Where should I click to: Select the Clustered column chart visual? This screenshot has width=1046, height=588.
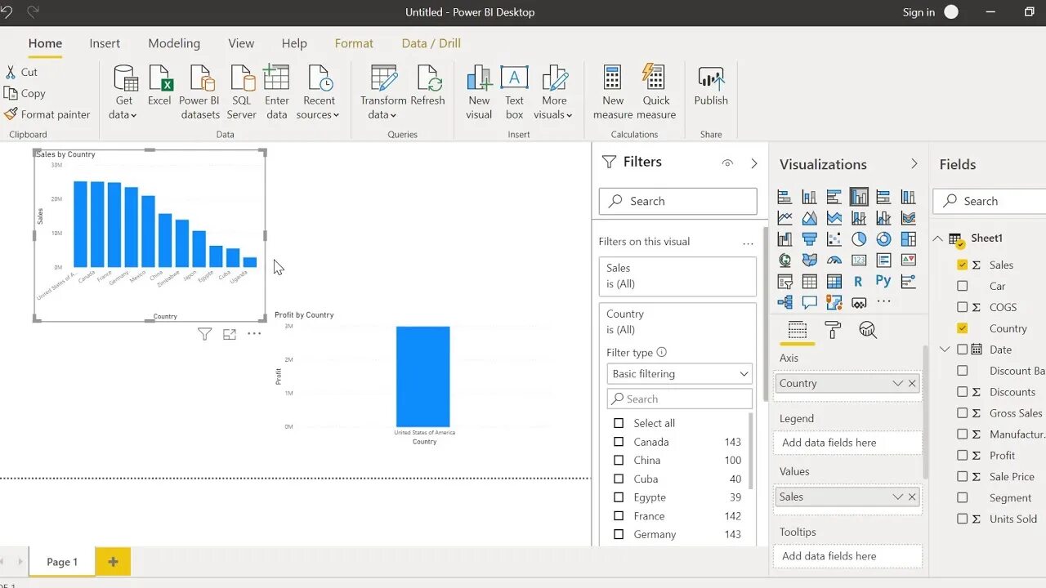pos(859,197)
